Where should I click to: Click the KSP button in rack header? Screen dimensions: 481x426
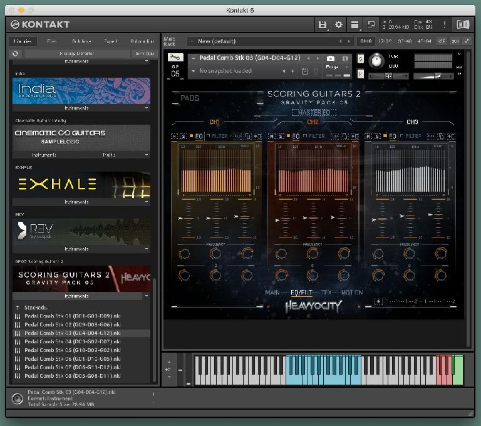click(442, 41)
